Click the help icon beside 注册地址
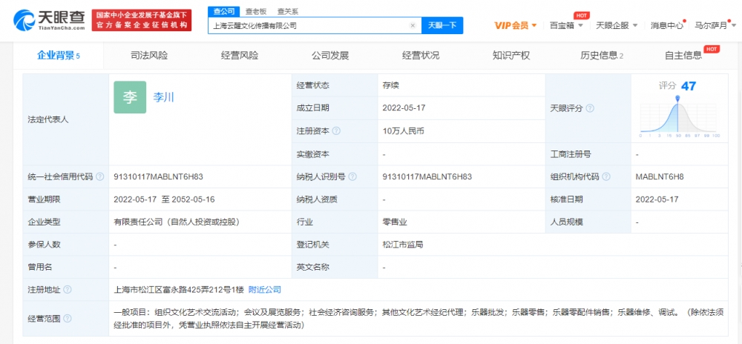The image size is (742, 344). pyautogui.click(x=68, y=290)
